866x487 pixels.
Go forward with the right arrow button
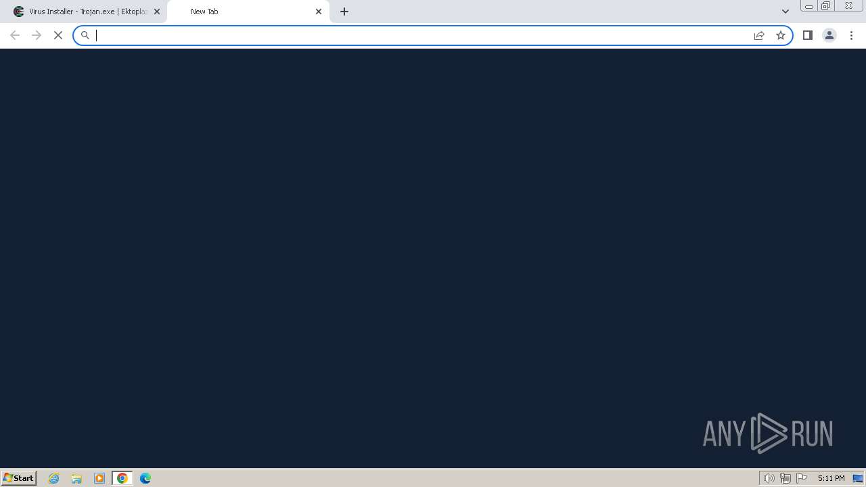pyautogui.click(x=37, y=35)
